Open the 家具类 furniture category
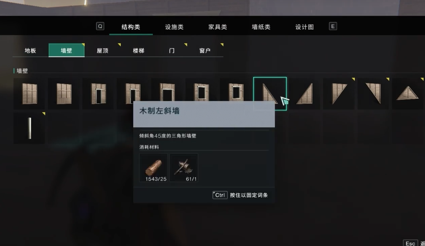 coord(218,27)
